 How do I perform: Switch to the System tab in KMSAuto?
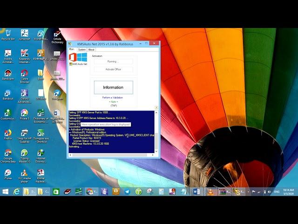82,49
